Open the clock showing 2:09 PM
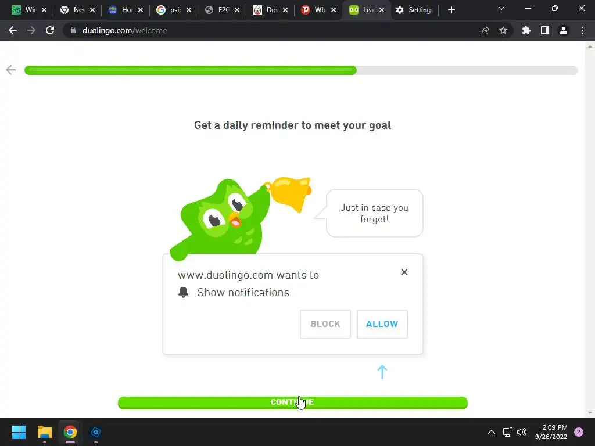 click(x=551, y=432)
